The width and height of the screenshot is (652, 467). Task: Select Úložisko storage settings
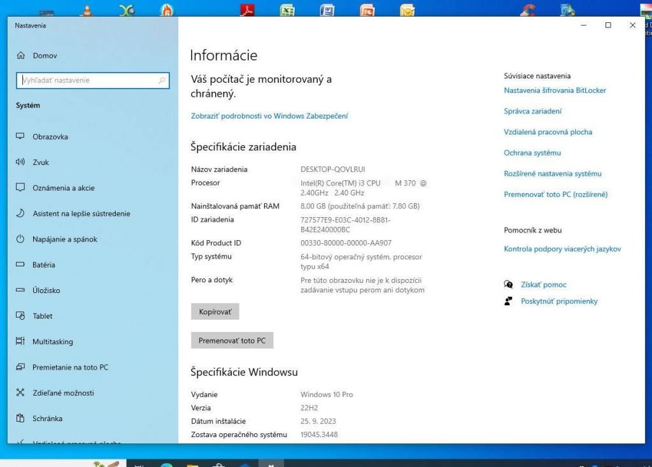[46, 291]
